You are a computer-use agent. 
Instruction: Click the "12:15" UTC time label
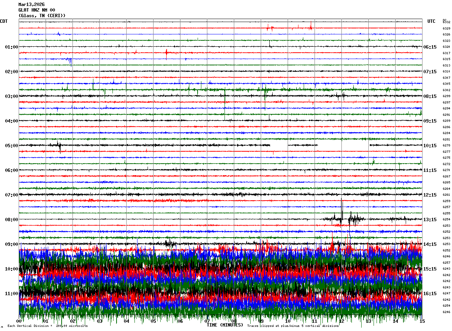(430, 195)
